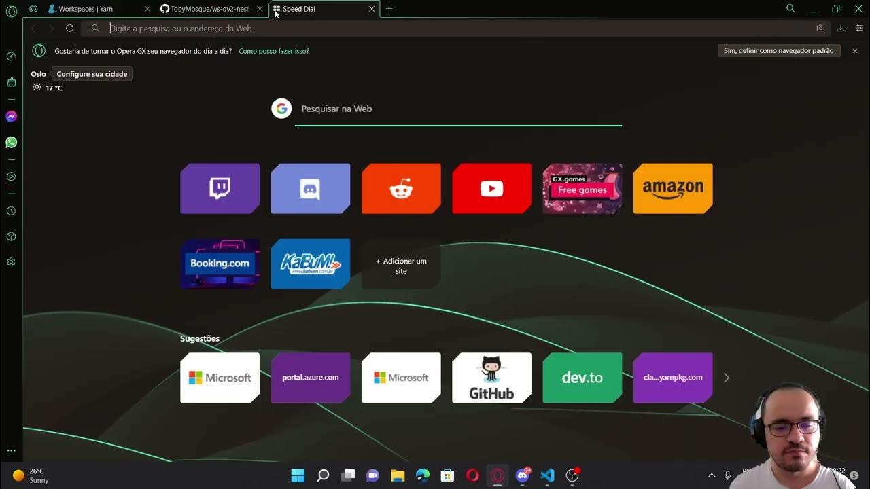The height and width of the screenshot is (489, 870).
Task: Open GX Corner gamepad icon
Action: [33, 9]
